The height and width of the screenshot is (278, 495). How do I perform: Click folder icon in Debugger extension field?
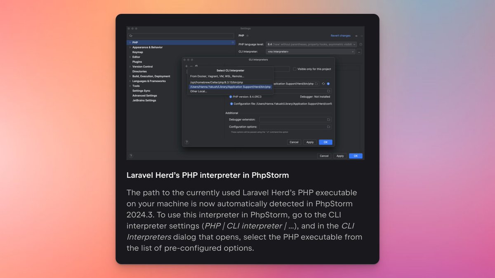pos(329,119)
